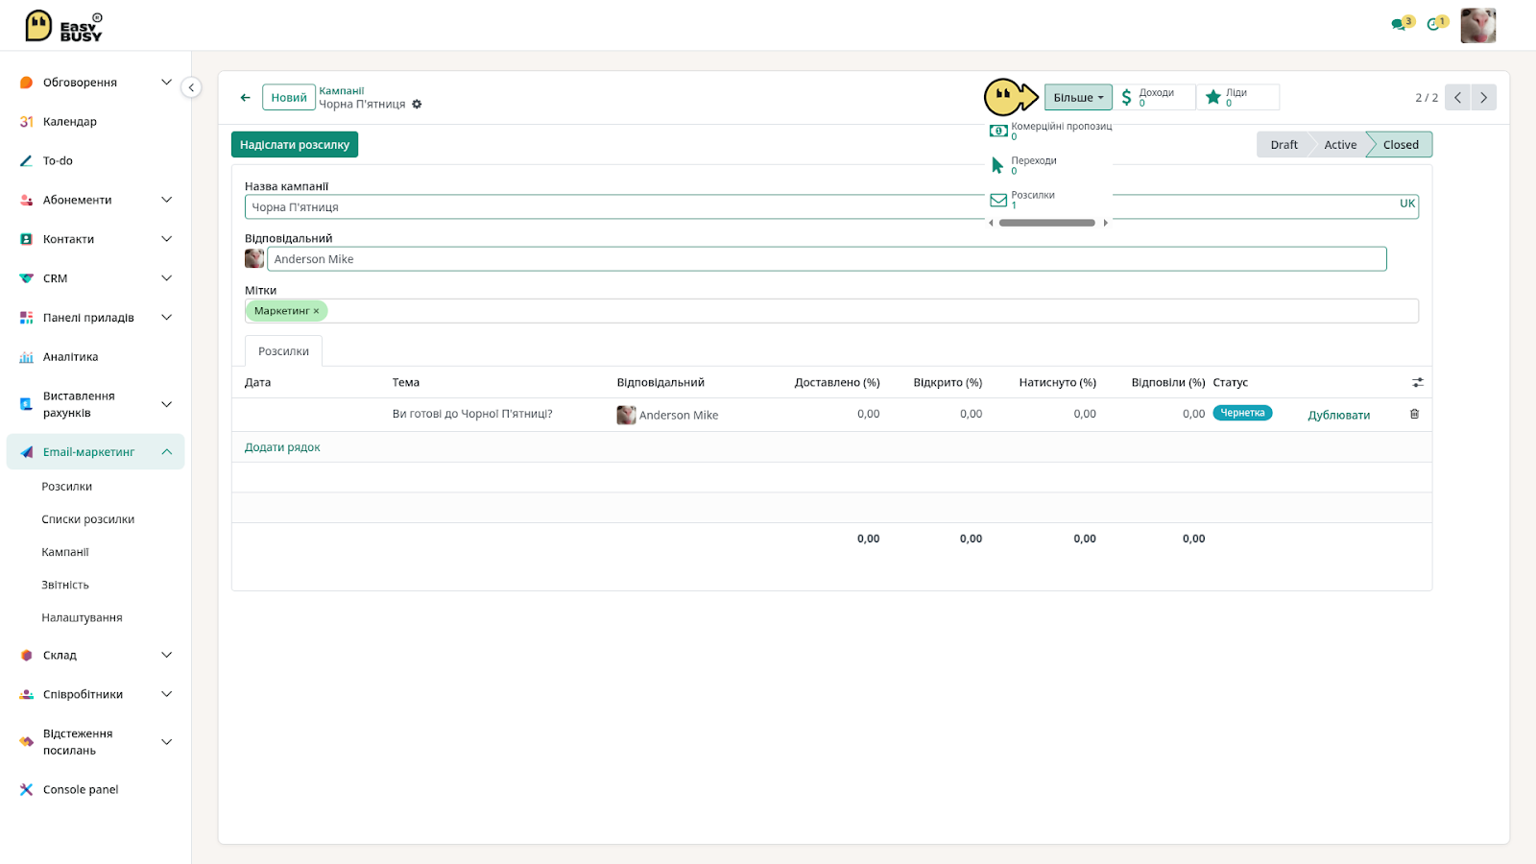
Task: Expand Абонементи menu chevron
Action: [166, 200]
